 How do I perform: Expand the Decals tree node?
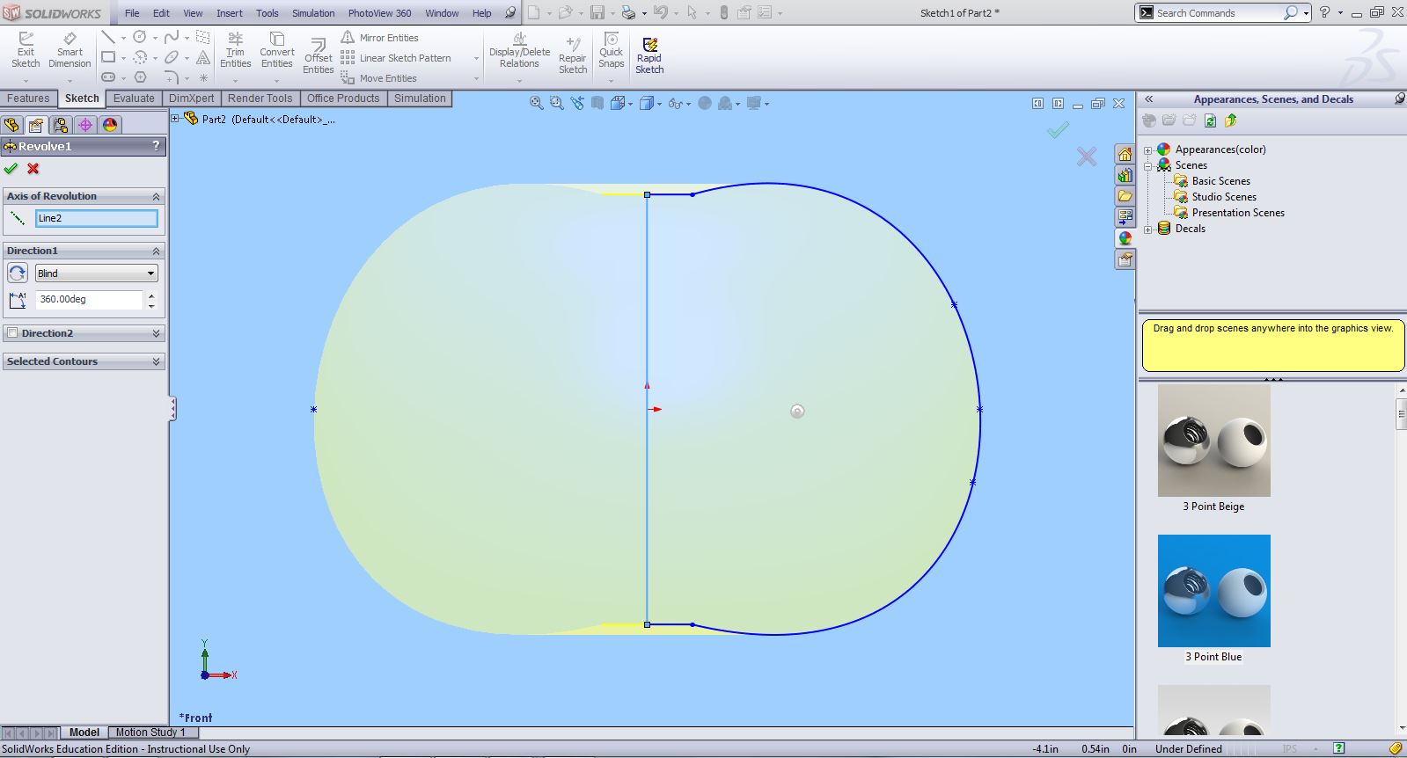(x=1147, y=230)
